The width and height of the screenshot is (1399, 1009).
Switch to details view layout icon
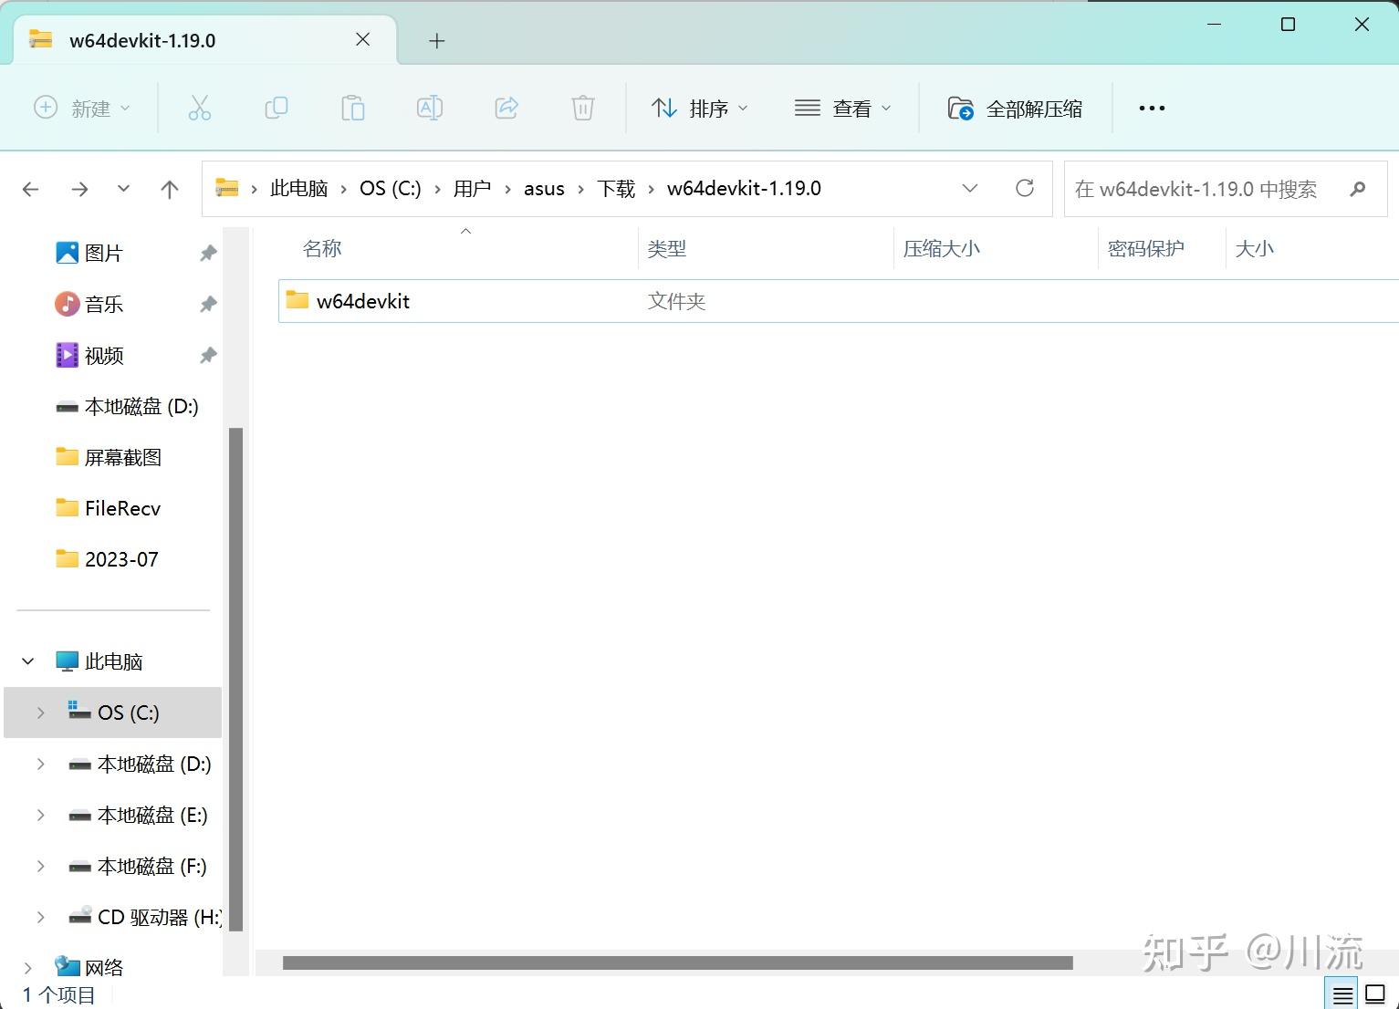coord(1342,993)
